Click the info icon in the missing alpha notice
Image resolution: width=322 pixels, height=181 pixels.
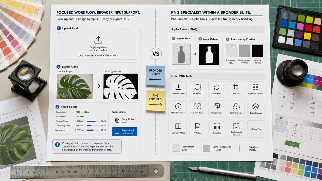pos(57,145)
